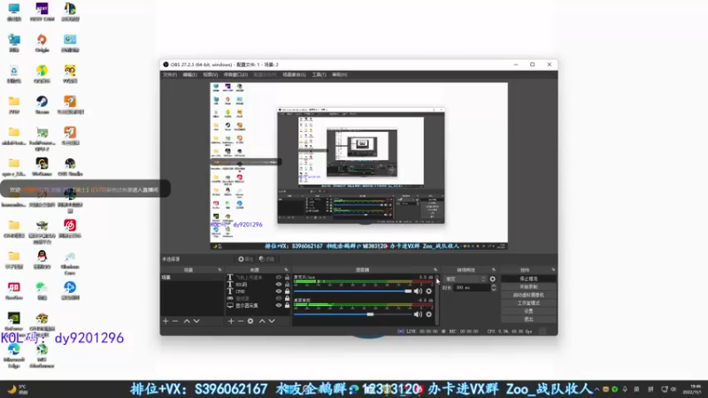708x398 pixels.
Task: Mute the 麦克风/Aux speaker icon
Action: 418,291
